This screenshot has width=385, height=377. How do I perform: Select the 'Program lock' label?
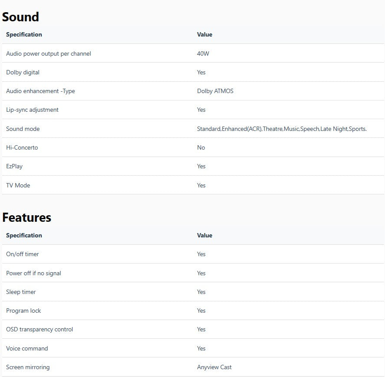23,311
